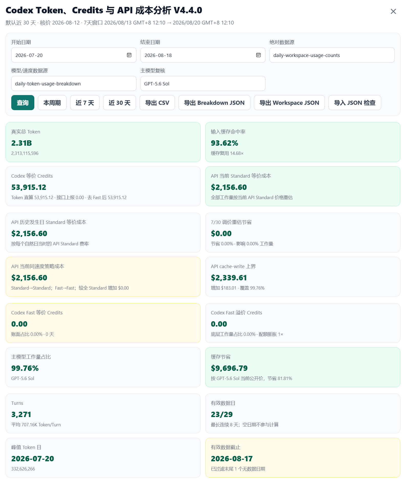This screenshot has width=407, height=483.
Task: Click the text 账面占比 0.00% · 0 天
Action: (33, 334)
